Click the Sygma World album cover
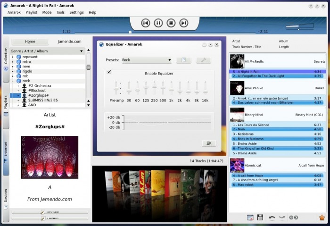330x226 pixels. click(49, 157)
